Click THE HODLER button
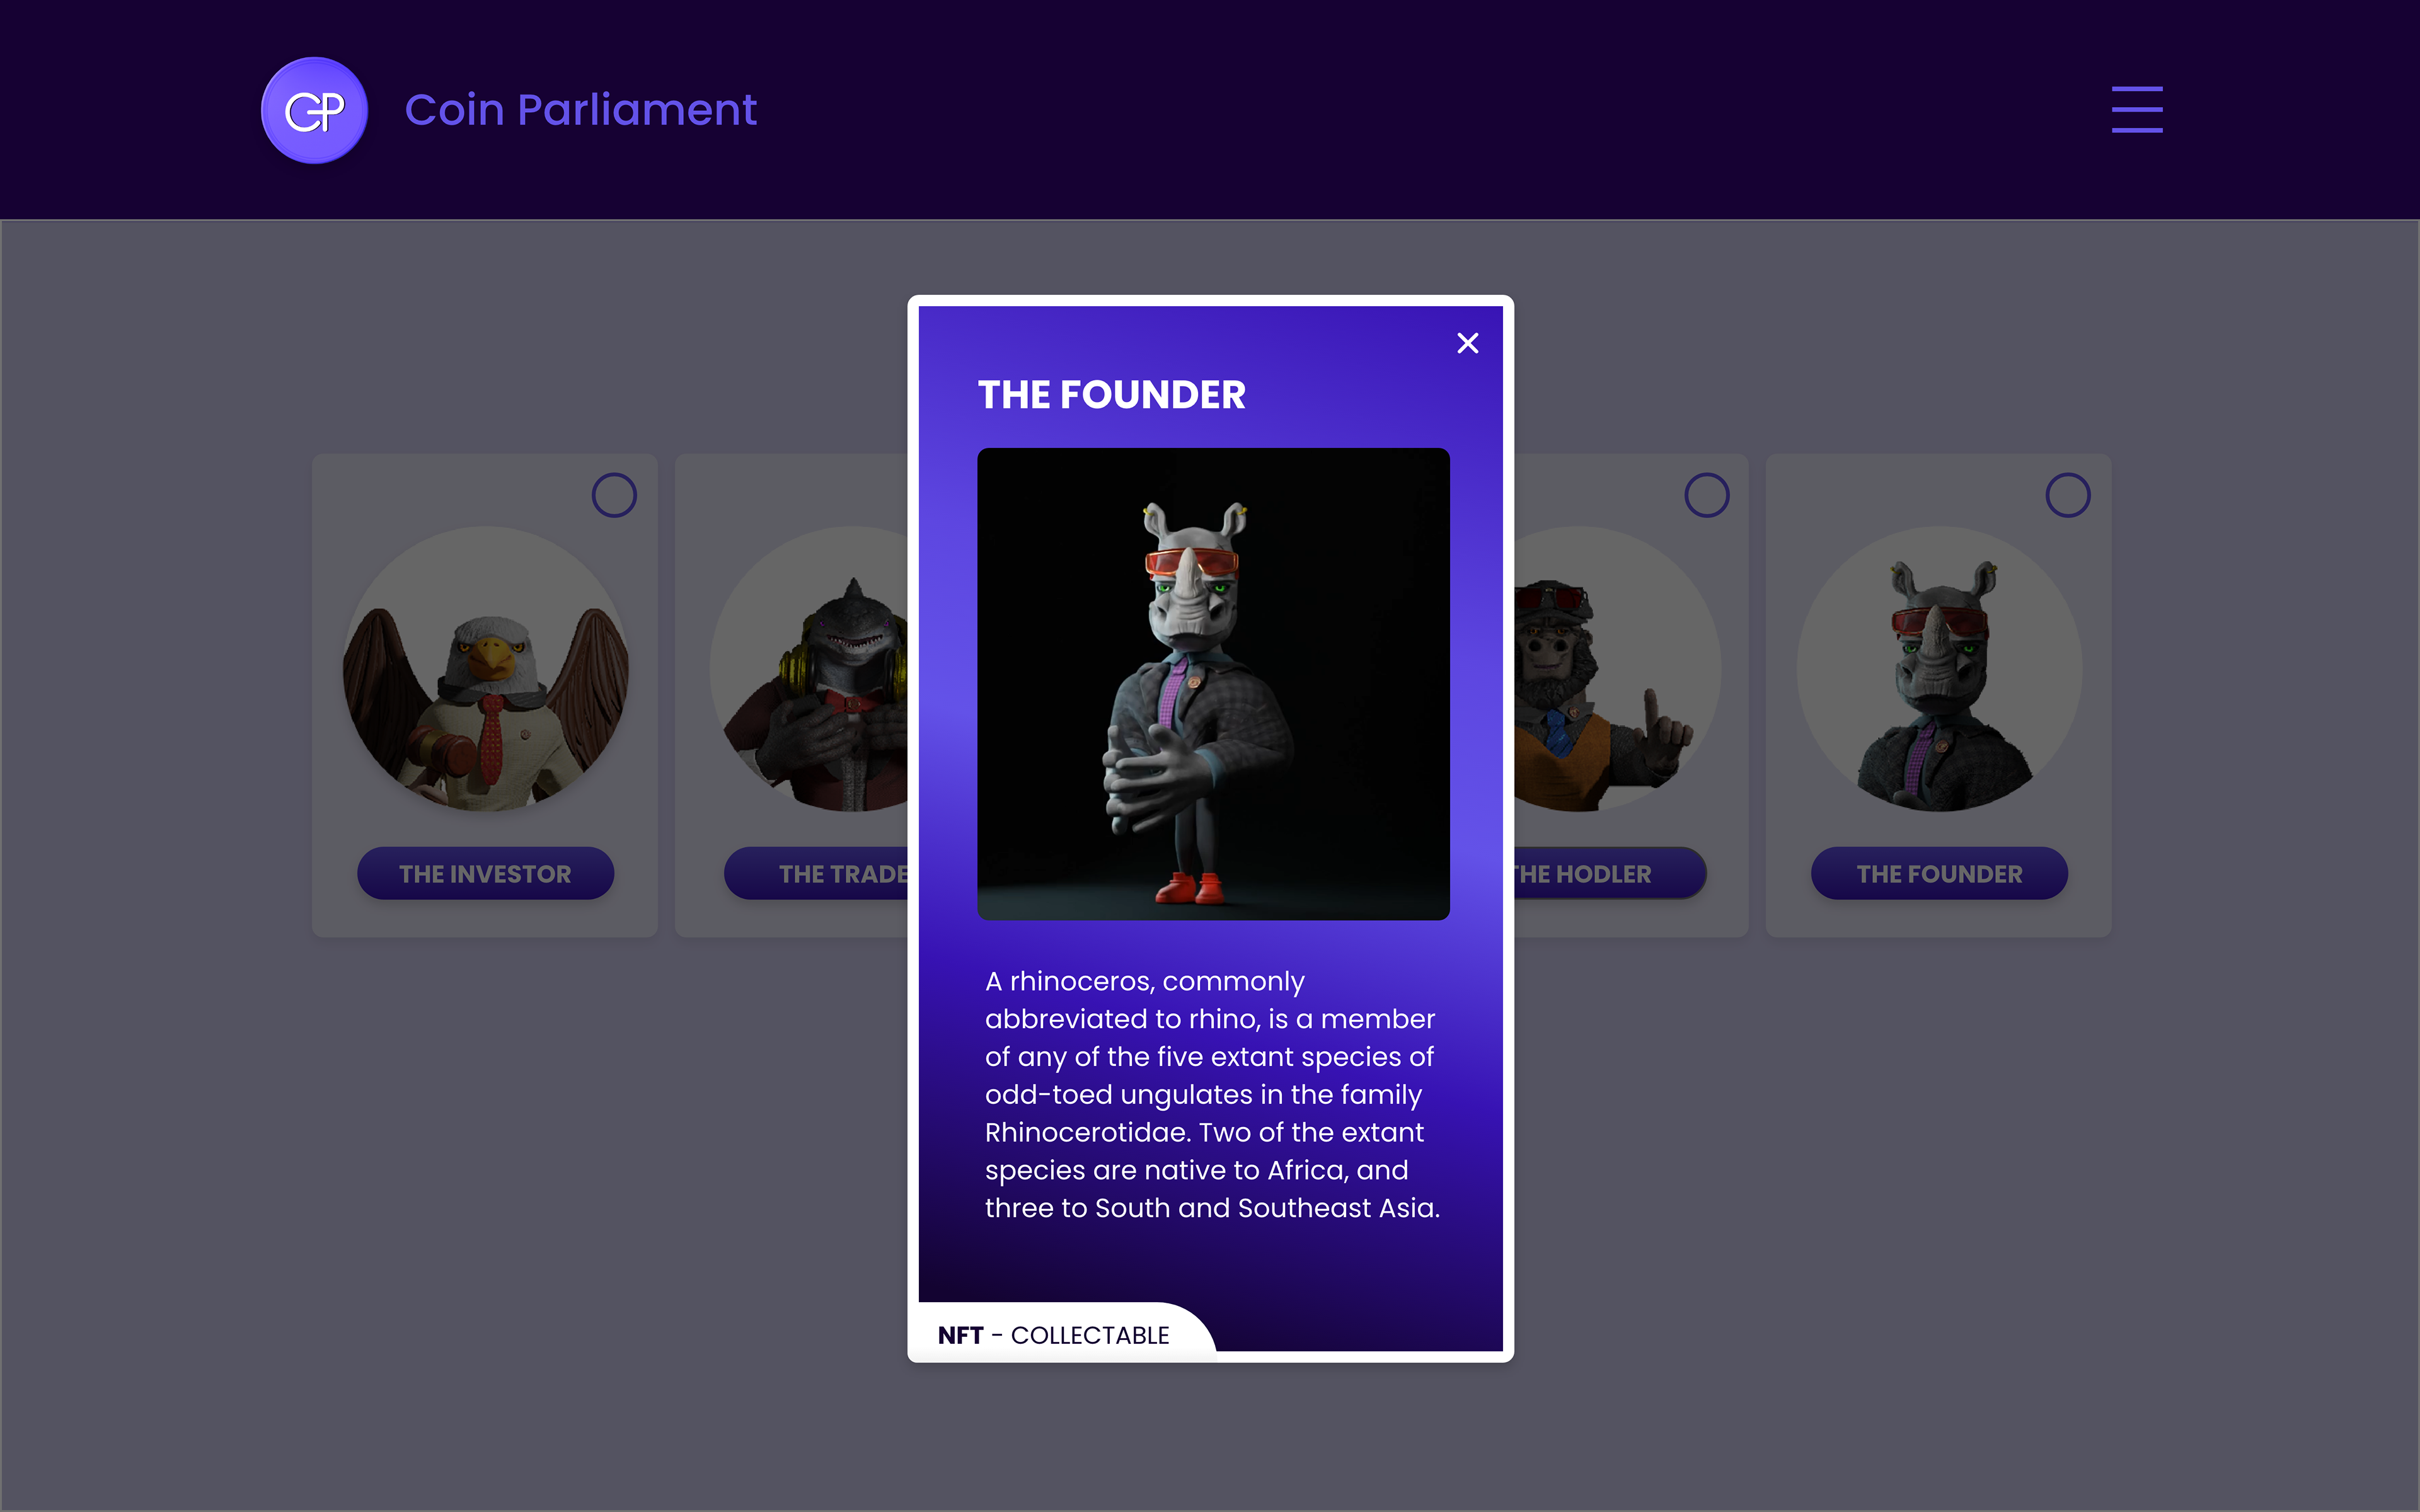 (x=1610, y=873)
